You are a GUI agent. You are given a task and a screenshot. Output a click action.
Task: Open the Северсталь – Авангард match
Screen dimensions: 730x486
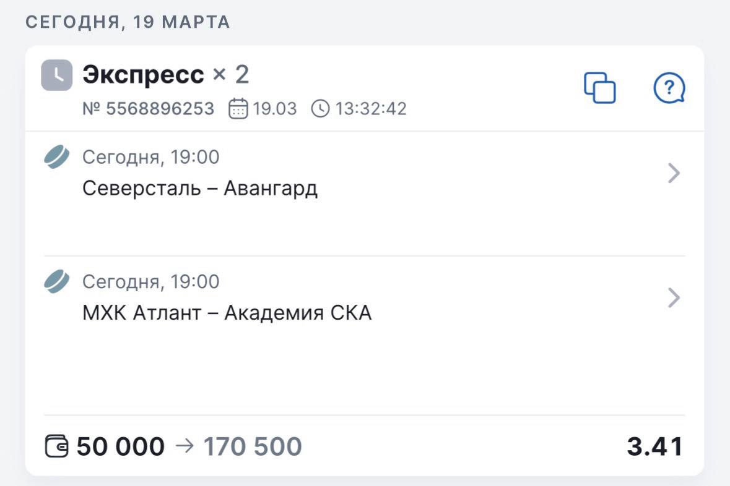point(200,188)
